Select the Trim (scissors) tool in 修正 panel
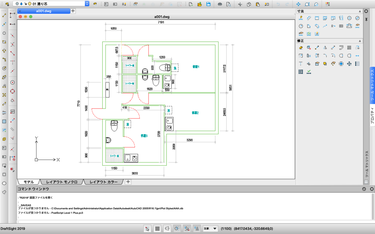Screen dimensions: 375x234 (309, 64)
